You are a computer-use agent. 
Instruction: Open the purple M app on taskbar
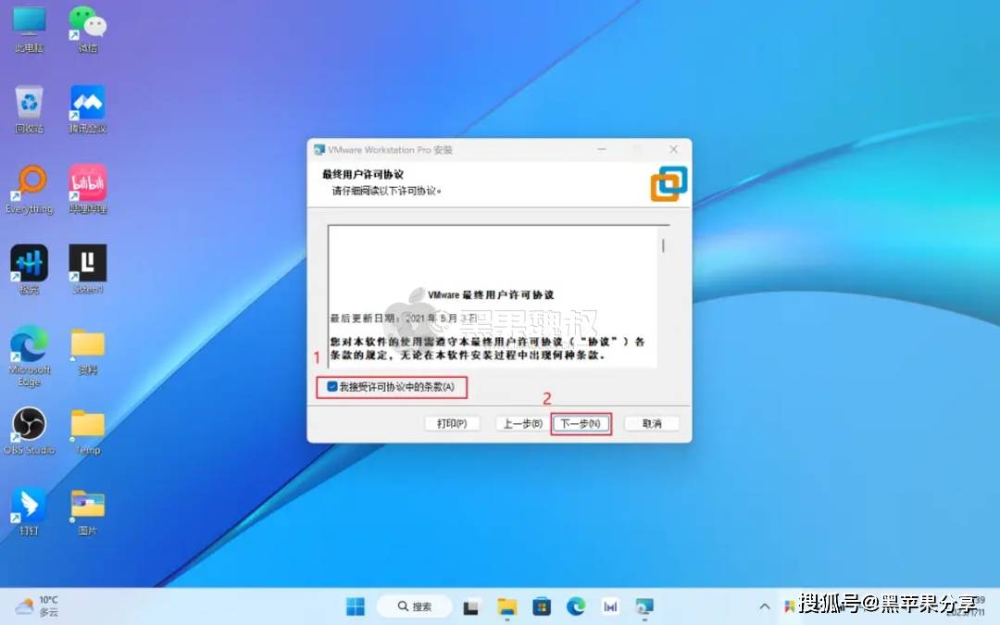coord(610,606)
